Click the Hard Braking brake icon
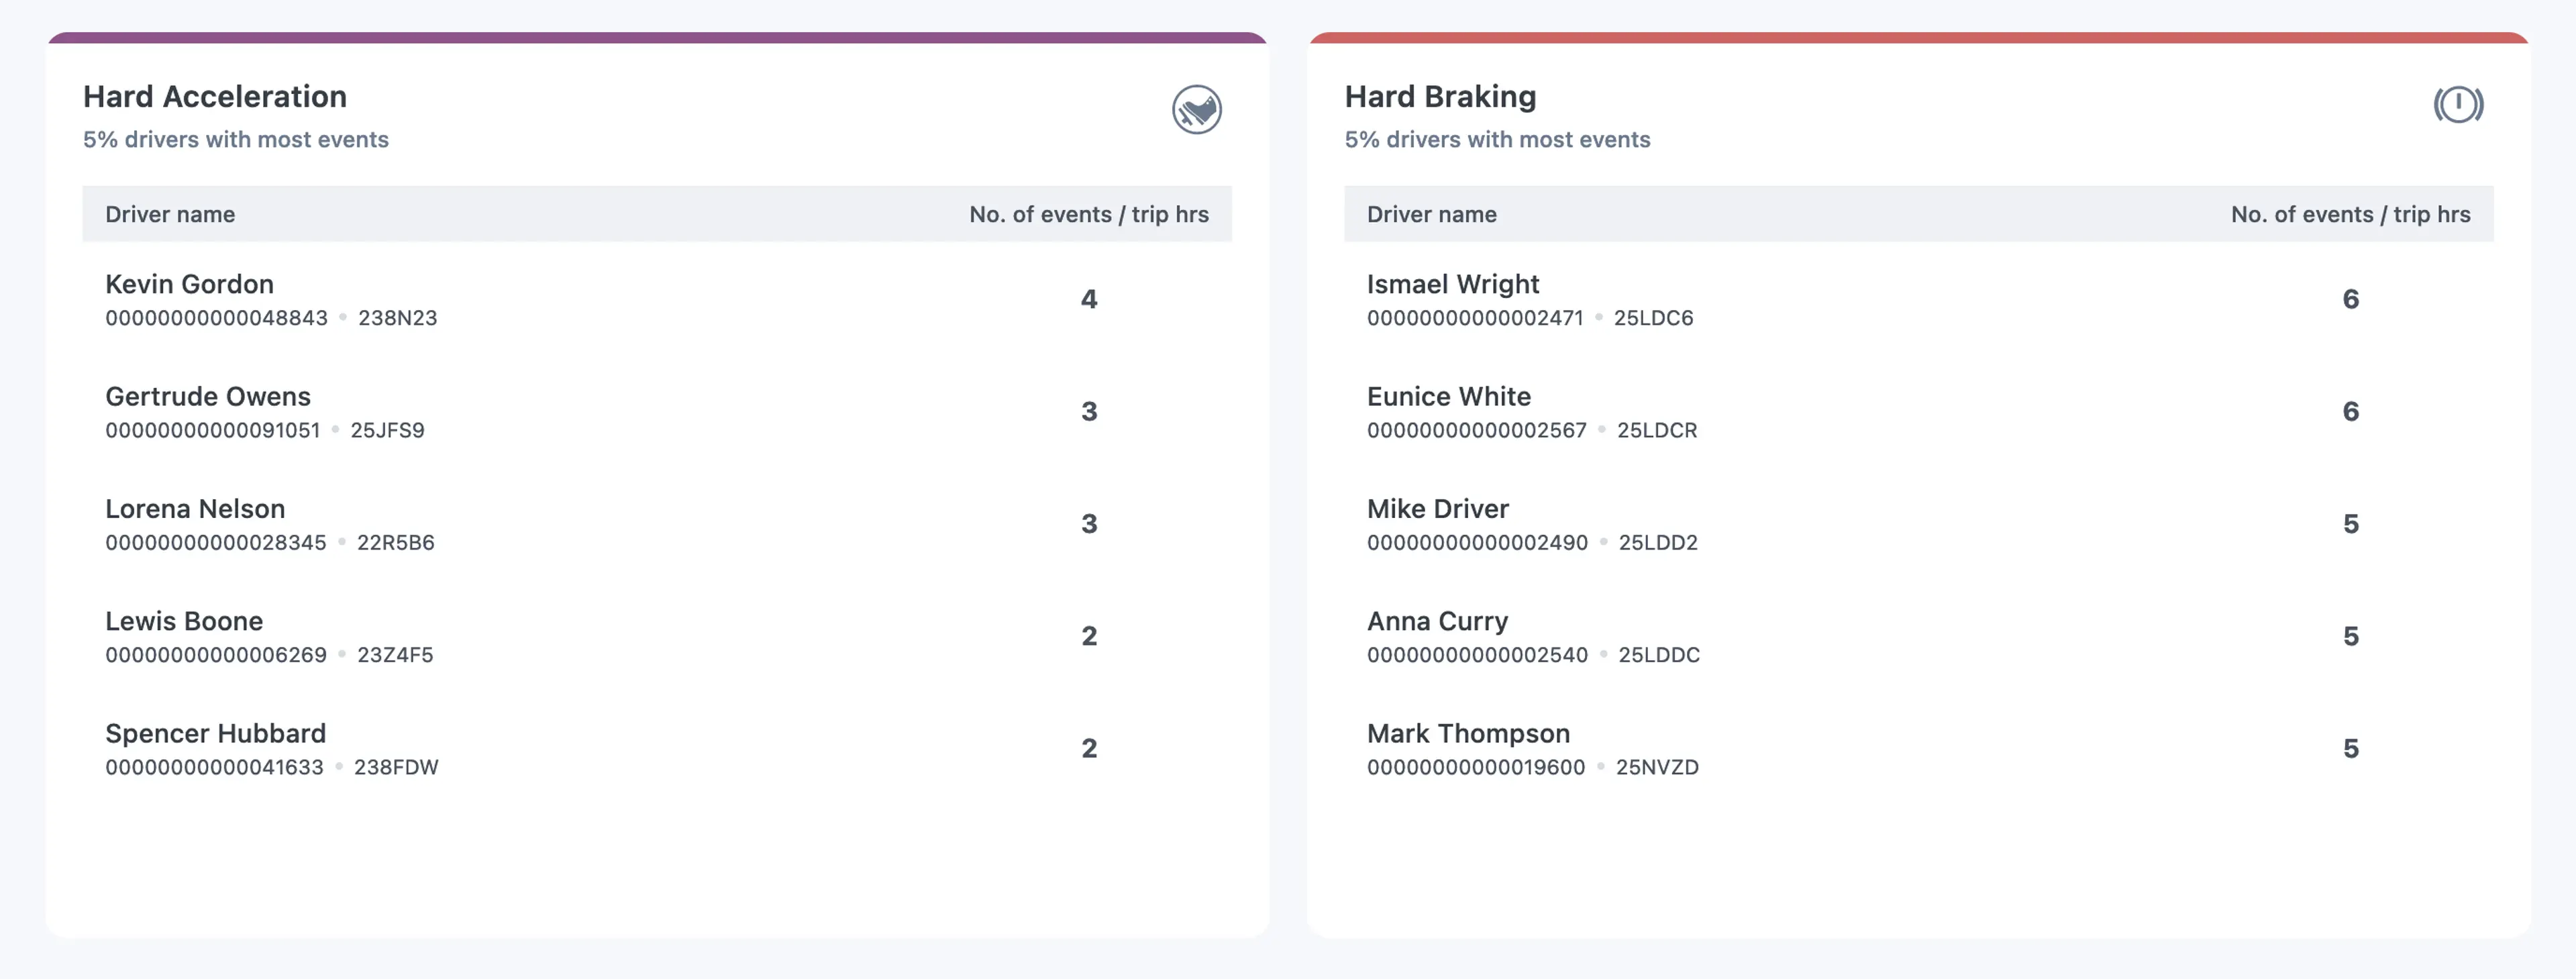This screenshot has width=2576, height=979. 2458,105
